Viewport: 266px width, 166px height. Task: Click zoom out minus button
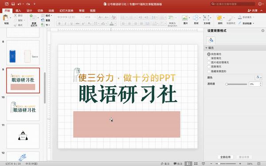[211, 164]
